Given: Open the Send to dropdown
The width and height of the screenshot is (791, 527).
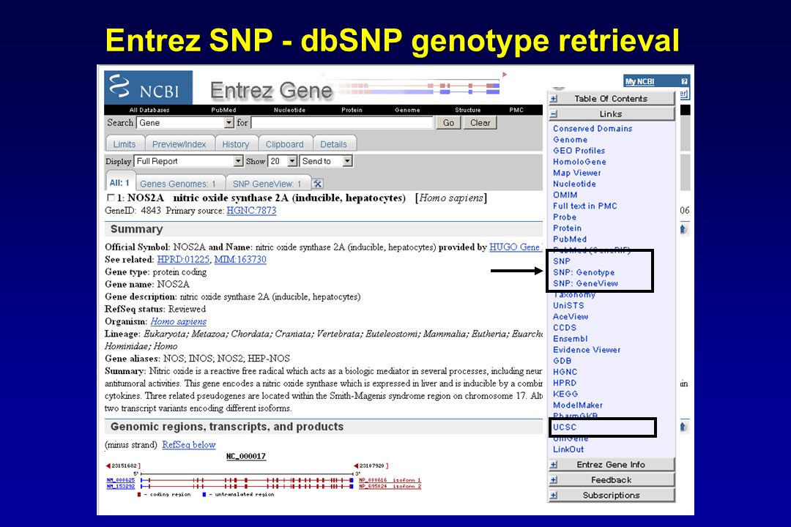Looking at the screenshot, I should pyautogui.click(x=347, y=161).
